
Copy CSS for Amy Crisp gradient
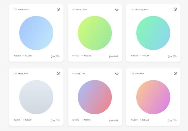[114, 120]
